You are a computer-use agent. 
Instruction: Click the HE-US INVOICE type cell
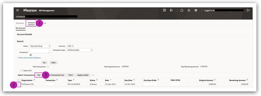[74, 84]
